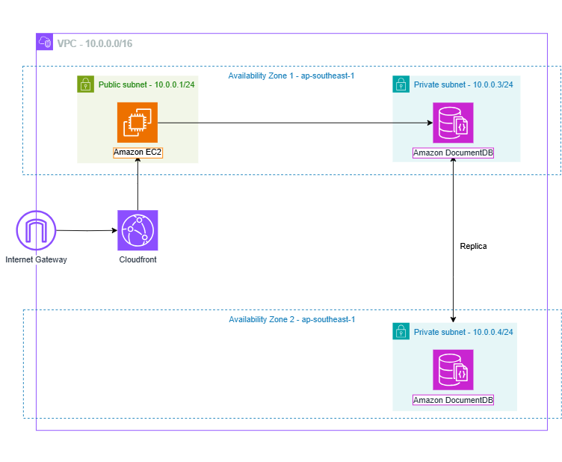562x462 pixels.
Task: Select DocumentDB icon in 10.0.0.4/24 subnet
Action: 453,370
